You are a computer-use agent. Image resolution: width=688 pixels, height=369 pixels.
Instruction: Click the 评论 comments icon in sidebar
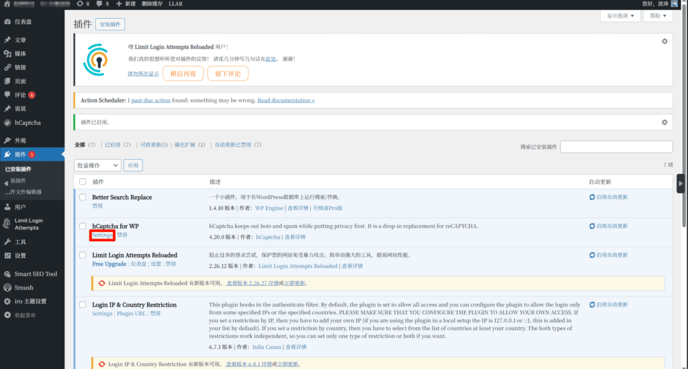pyautogui.click(x=7, y=95)
